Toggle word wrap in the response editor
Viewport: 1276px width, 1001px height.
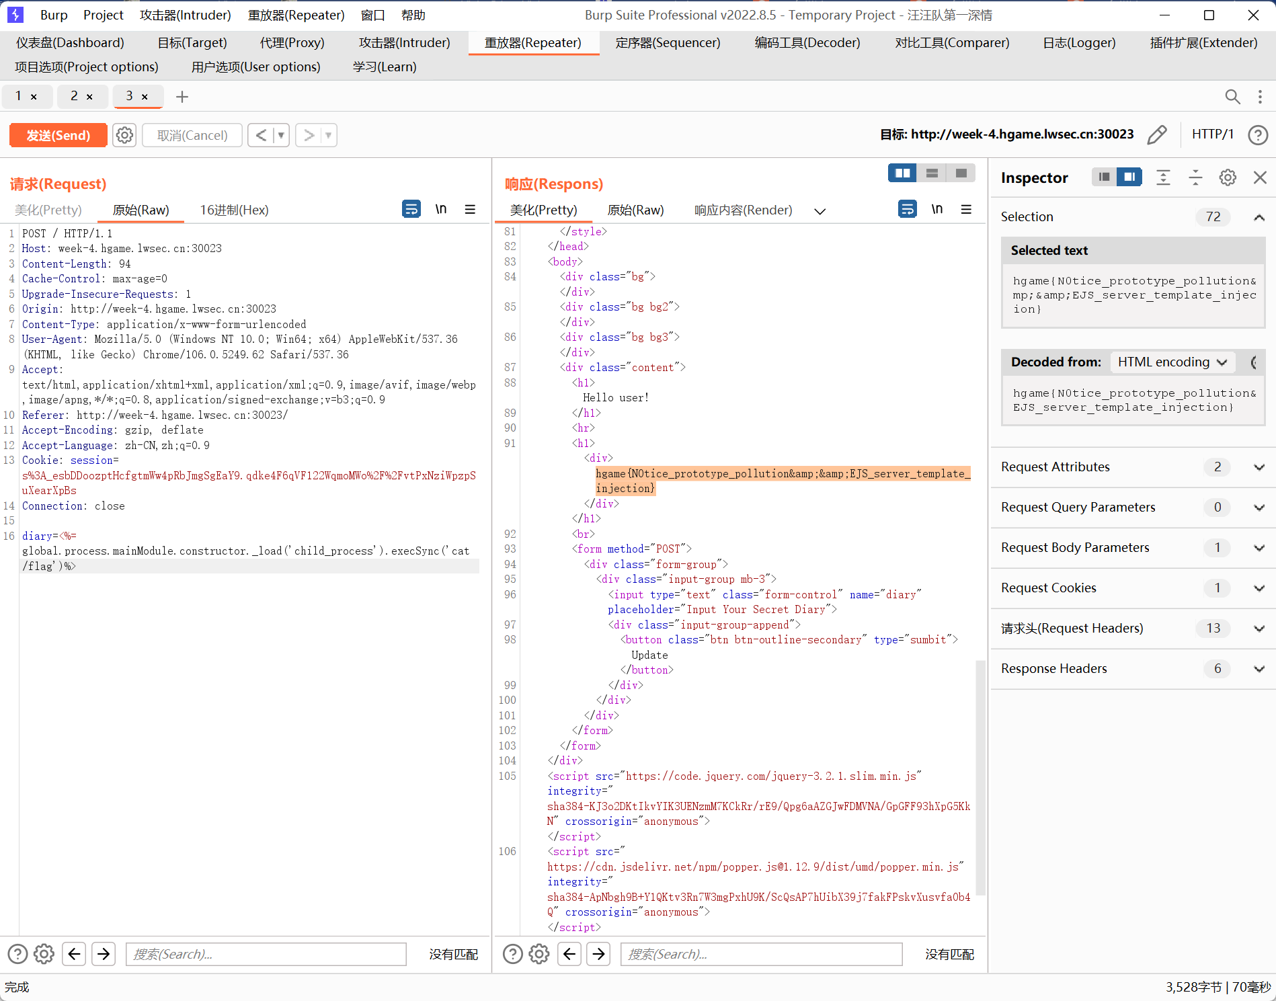coord(908,209)
